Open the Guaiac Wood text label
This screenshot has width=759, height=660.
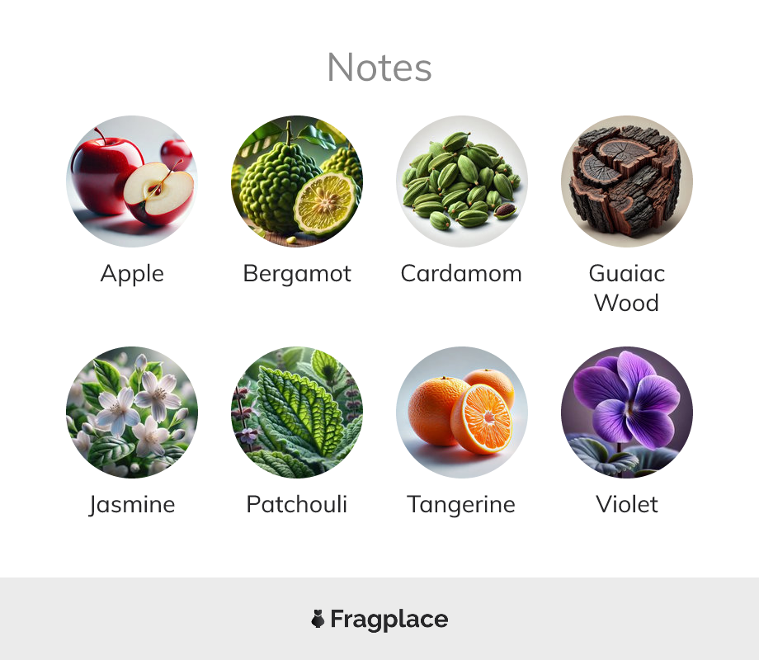(x=627, y=288)
